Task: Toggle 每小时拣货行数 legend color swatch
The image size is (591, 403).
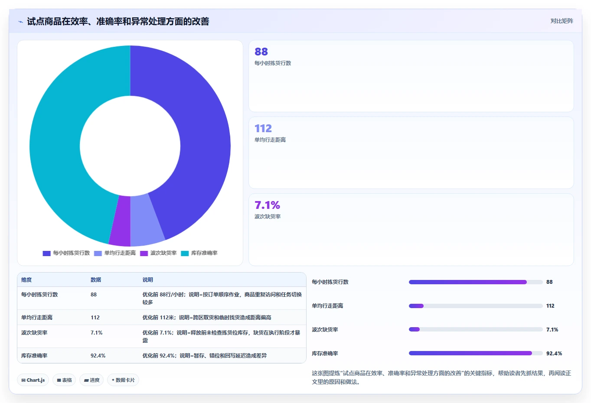Action: 46,253
